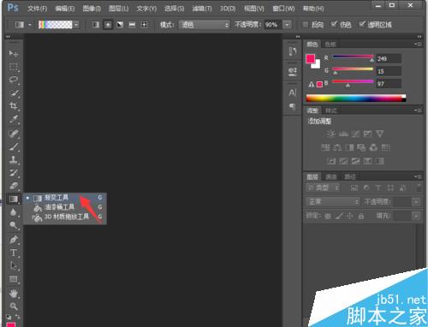
Task: Toggle the 透明区域 (Transparency) checkbox
Action: point(362,25)
